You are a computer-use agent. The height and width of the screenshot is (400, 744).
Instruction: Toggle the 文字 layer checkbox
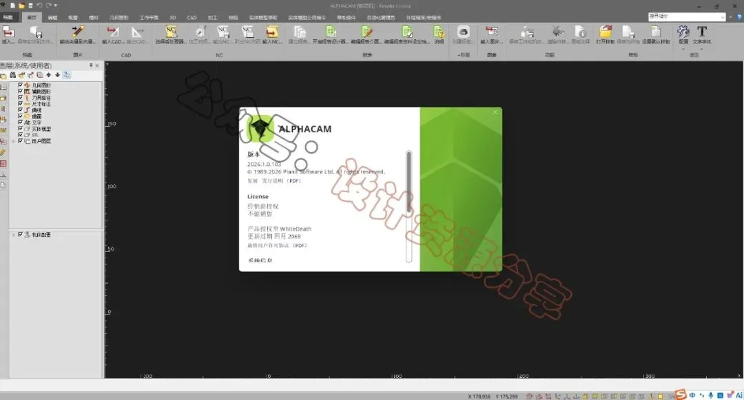coord(21,123)
